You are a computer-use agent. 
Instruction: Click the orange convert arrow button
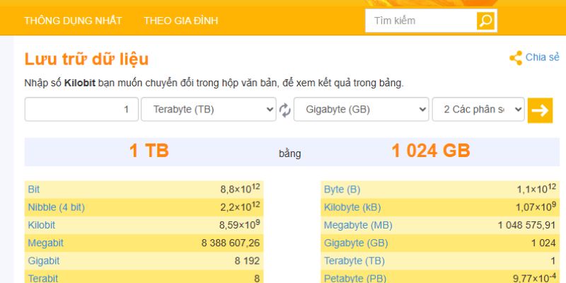[x=540, y=110]
